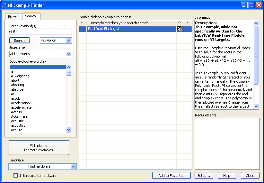Click the Information panel scrollbar thumb
This screenshot has height=183, width=264.
(256, 55)
